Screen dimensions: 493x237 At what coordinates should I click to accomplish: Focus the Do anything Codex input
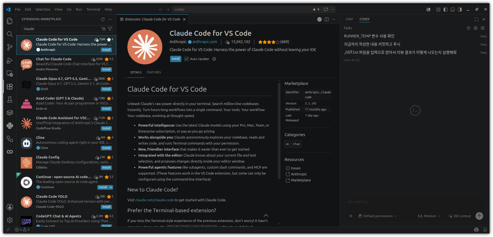415,202
